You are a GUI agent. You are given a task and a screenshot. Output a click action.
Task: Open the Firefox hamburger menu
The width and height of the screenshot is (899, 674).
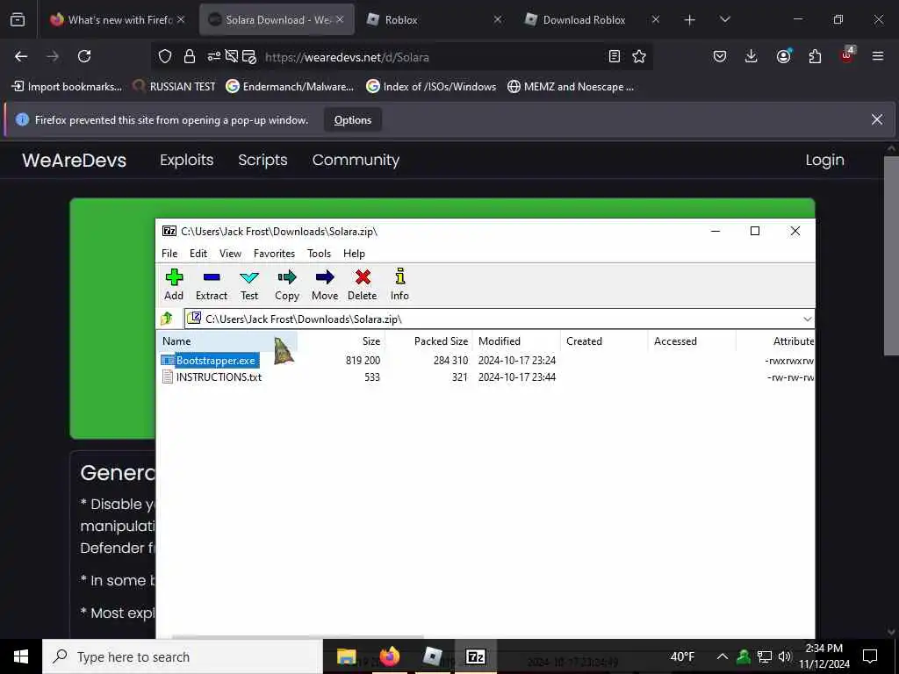coord(878,56)
